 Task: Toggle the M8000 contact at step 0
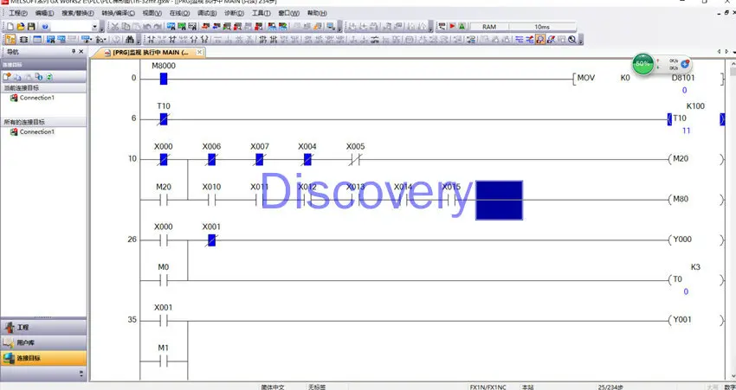164,79
